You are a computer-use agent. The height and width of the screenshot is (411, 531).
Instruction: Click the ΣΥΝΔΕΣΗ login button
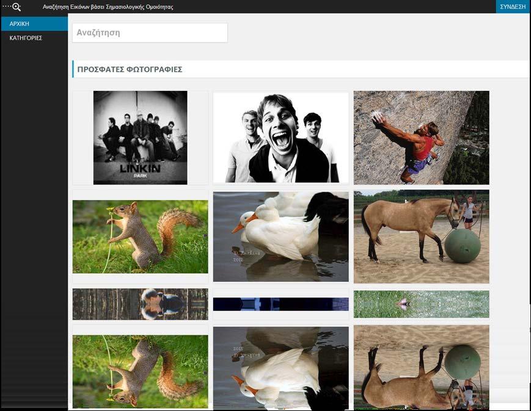tap(513, 7)
